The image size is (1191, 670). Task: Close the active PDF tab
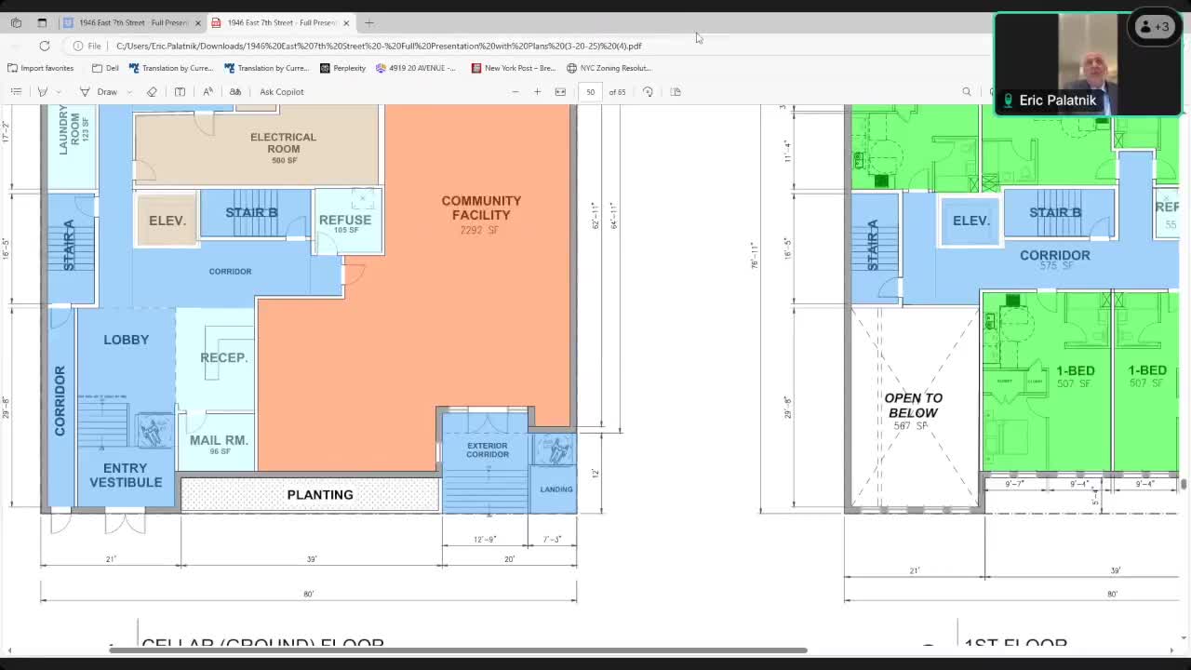pyautogui.click(x=346, y=22)
